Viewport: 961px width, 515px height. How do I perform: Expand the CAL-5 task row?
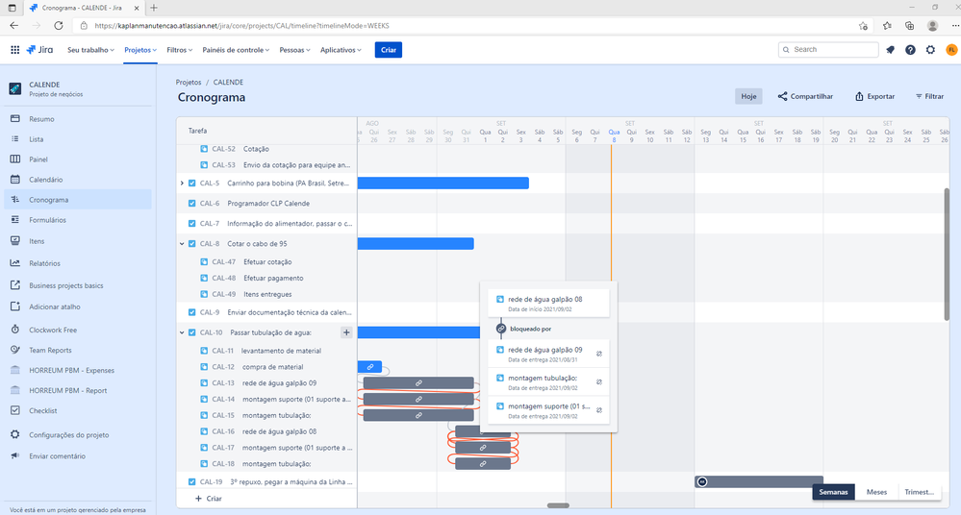(182, 184)
